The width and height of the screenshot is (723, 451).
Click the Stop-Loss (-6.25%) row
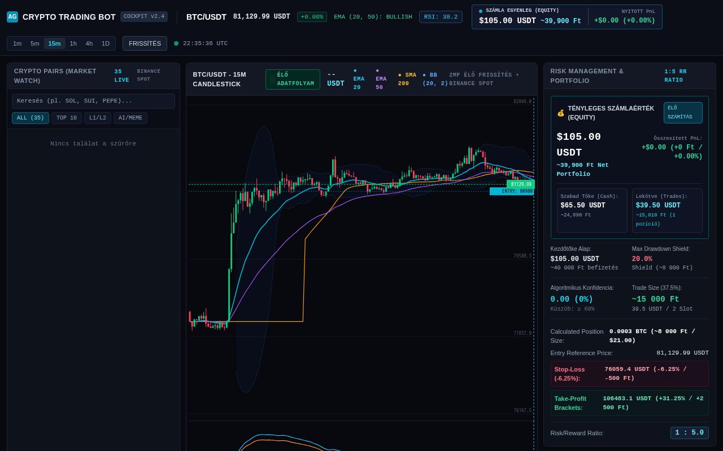pos(630,374)
